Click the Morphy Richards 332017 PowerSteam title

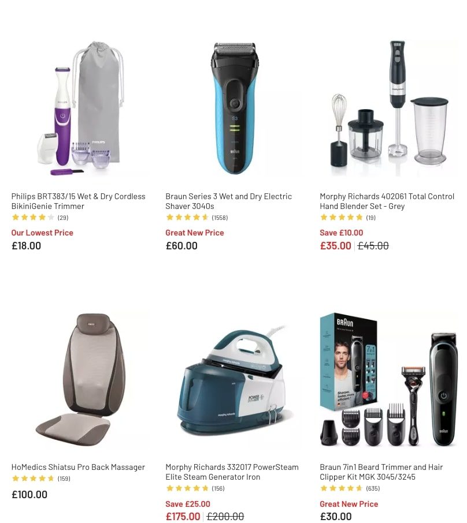[x=232, y=472]
